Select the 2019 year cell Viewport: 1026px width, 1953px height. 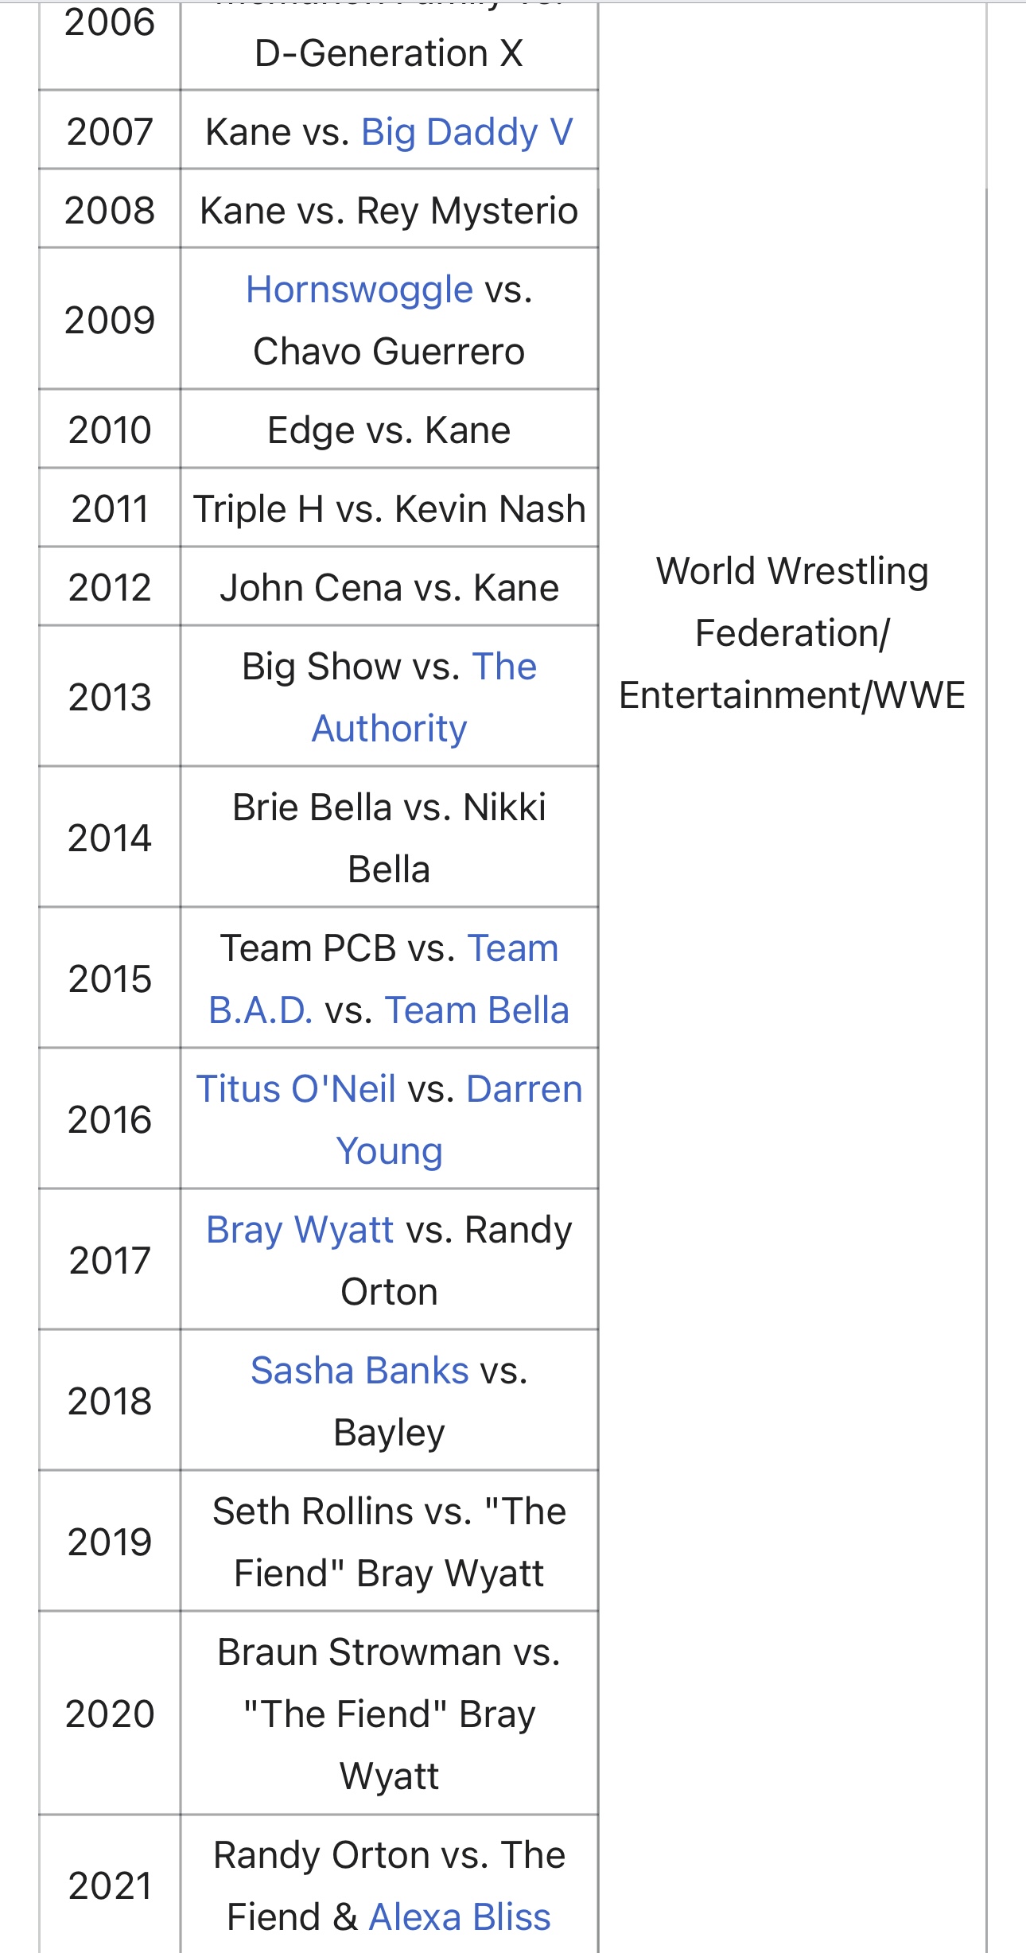click(110, 1542)
